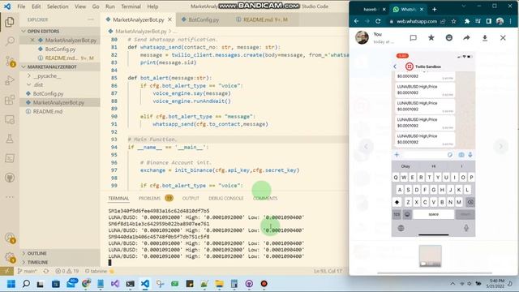
Task: Open File Explorer from taskbar
Action: coord(219,284)
